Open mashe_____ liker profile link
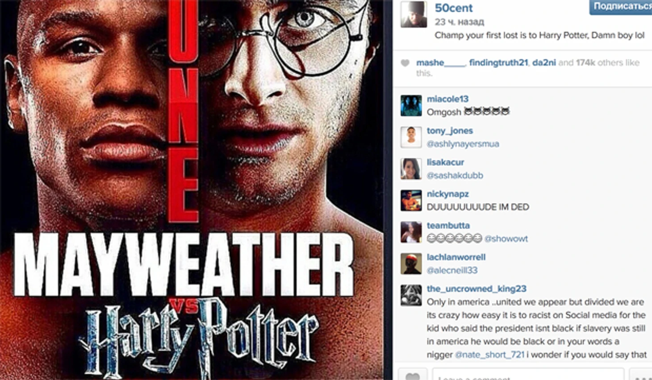This screenshot has width=652, height=380. tap(440, 63)
